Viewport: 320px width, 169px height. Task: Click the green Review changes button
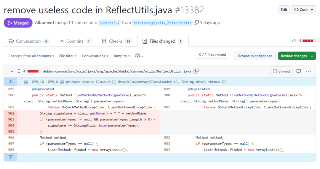pyautogui.click(x=297, y=56)
